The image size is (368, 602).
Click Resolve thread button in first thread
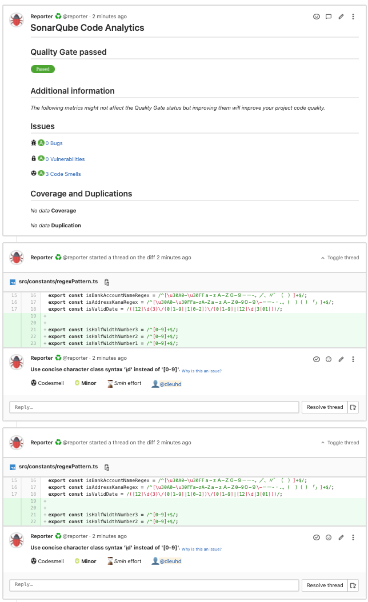(x=325, y=407)
